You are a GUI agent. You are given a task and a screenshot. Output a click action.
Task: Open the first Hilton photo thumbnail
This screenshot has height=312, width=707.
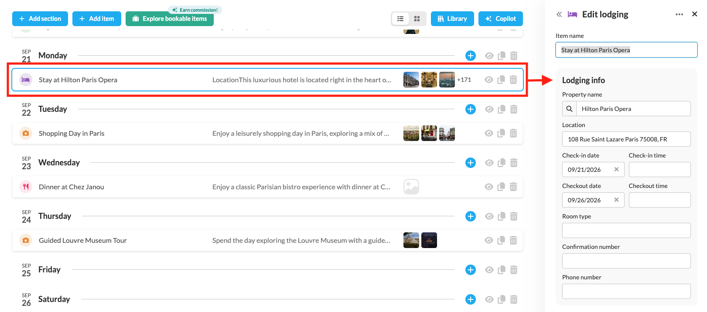point(411,80)
